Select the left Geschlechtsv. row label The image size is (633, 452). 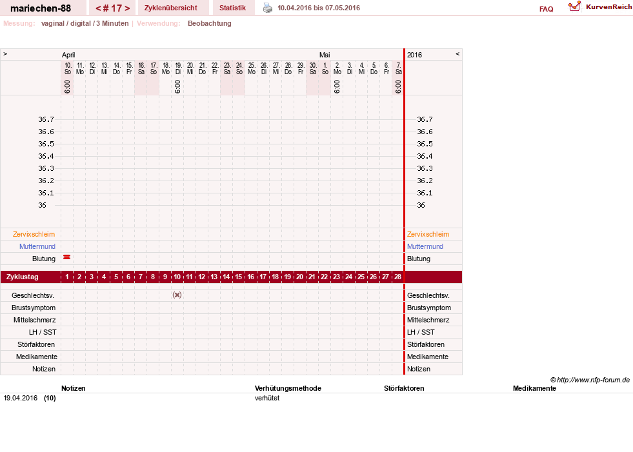pos(33,295)
